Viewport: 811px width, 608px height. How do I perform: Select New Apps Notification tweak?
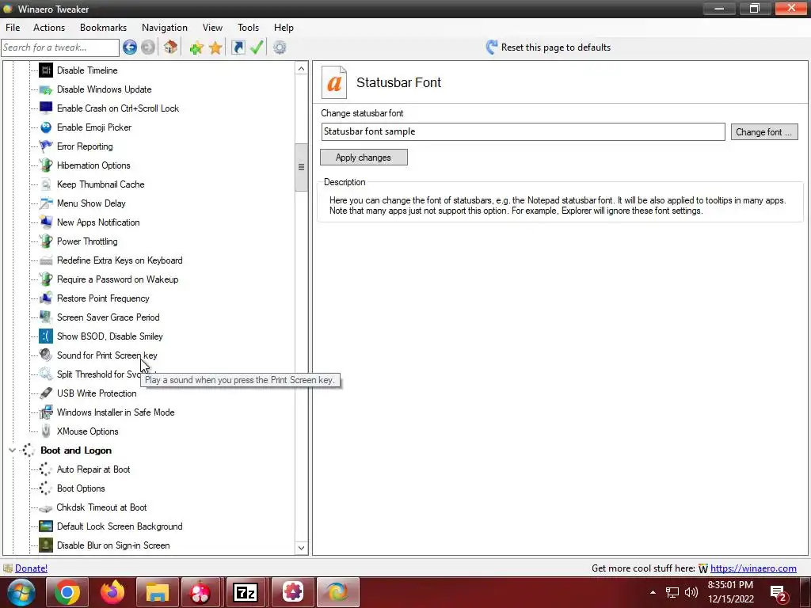point(98,222)
